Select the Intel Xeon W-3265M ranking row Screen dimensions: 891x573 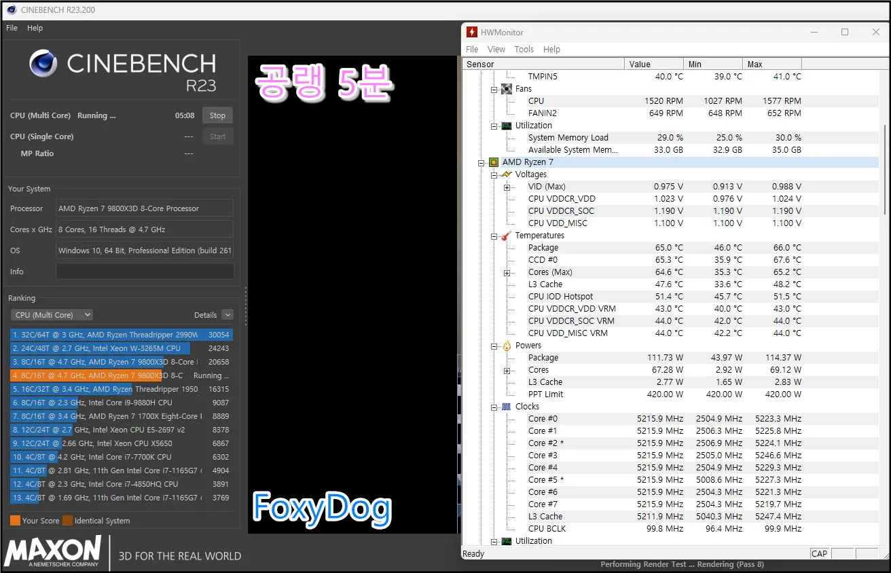(122, 348)
